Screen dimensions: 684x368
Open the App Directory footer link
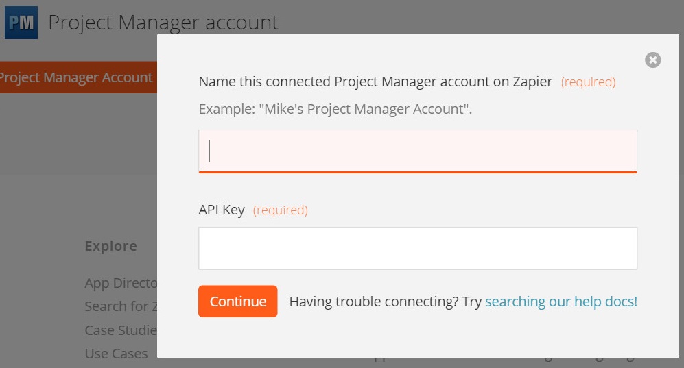point(121,283)
